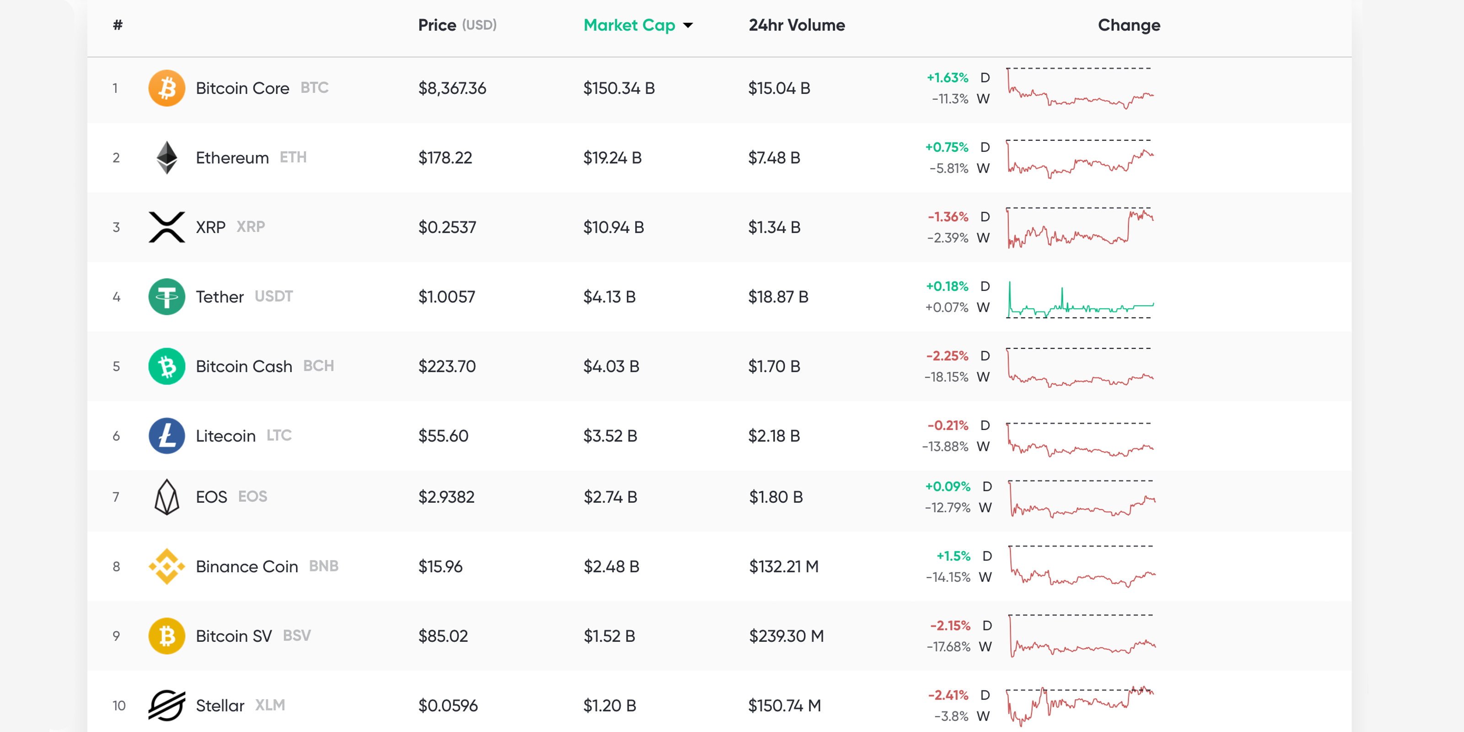The height and width of the screenshot is (732, 1464).
Task: Open the Market Cap sort dropdown
Action: click(x=688, y=25)
